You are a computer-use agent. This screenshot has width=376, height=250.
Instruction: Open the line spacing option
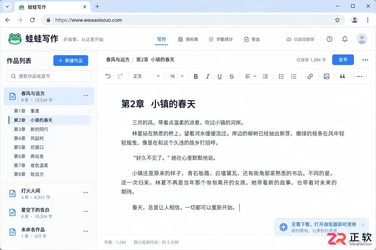click(x=265, y=76)
